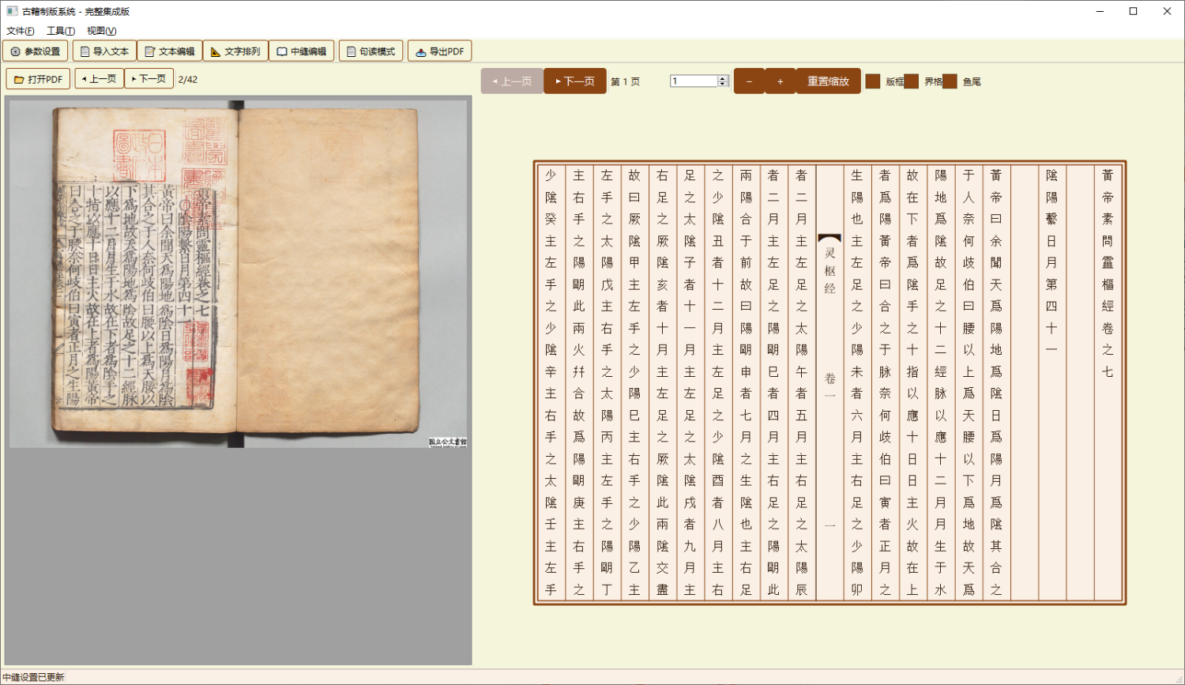The height and width of the screenshot is (685, 1185).
Task: Export the document via 导出PDF
Action: 440,51
